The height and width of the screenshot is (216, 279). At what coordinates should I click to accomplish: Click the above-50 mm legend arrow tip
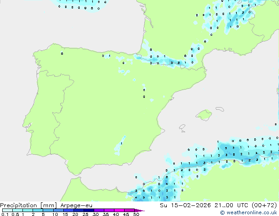(139, 210)
